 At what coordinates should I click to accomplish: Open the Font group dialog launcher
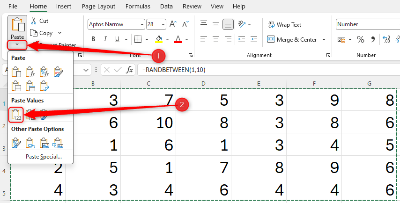[191, 55]
